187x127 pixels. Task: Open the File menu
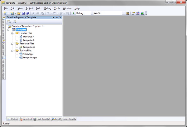click(x=6, y=8)
